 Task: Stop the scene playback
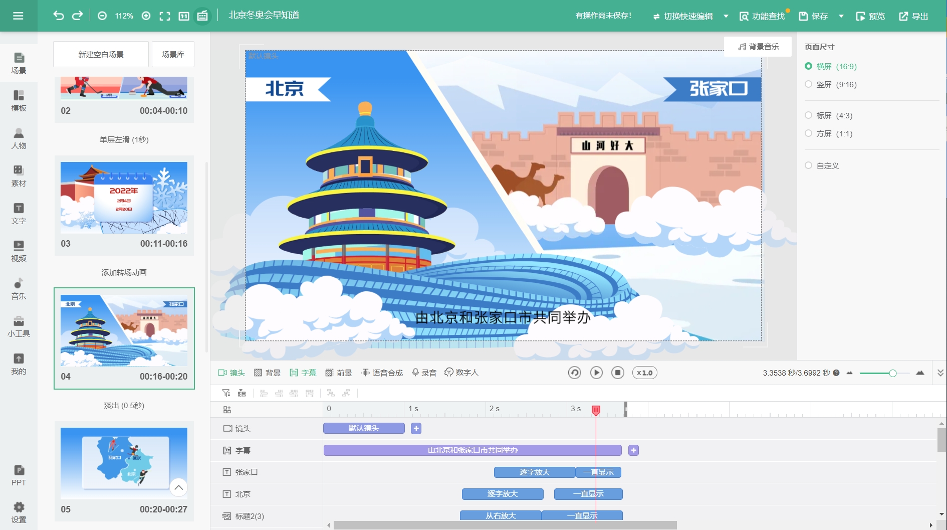(x=618, y=373)
